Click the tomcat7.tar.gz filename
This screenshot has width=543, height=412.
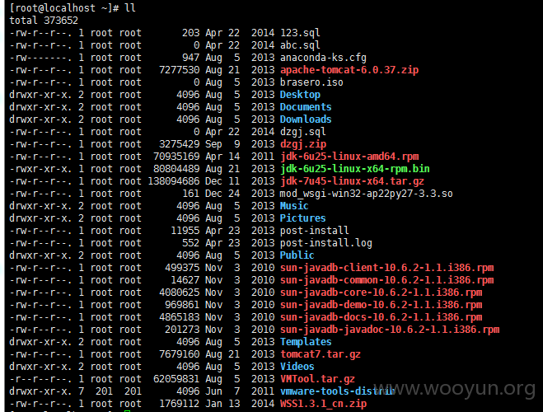pos(320,354)
